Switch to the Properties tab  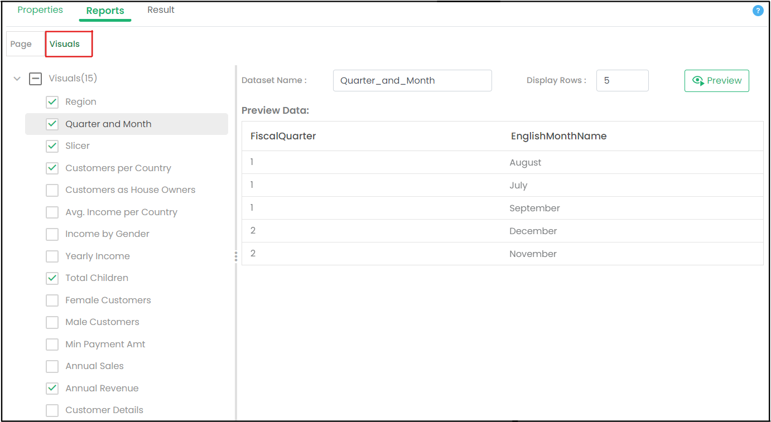(x=40, y=10)
